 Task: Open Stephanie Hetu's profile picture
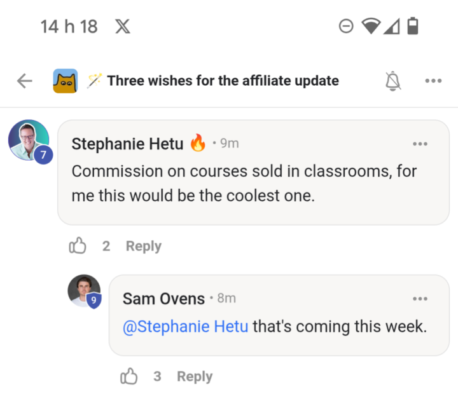pyautogui.click(x=28, y=139)
